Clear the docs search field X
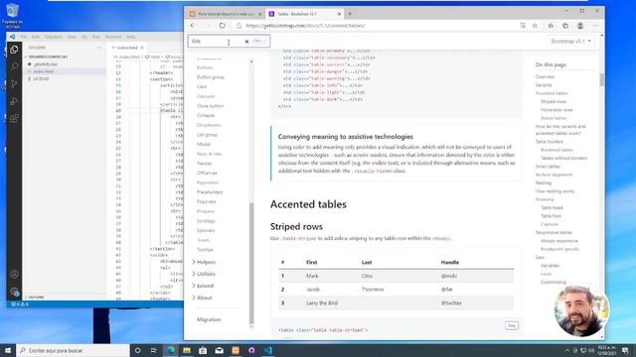Image resolution: width=636 pixels, height=357 pixels. coord(246,42)
